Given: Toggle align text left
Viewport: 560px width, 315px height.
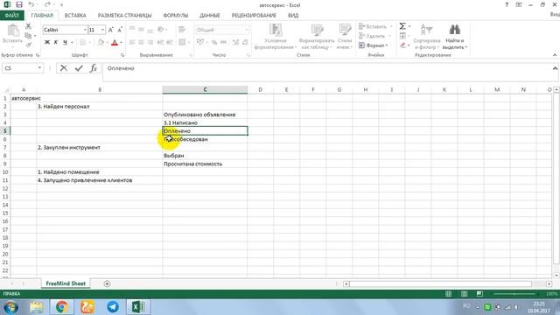Looking at the screenshot, I should click(x=132, y=42).
